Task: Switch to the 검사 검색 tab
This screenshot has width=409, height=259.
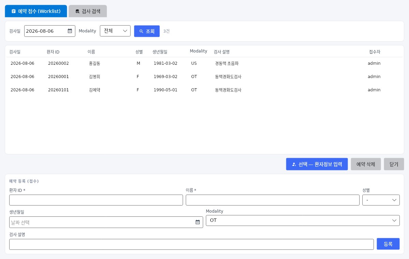Action: 88,11
